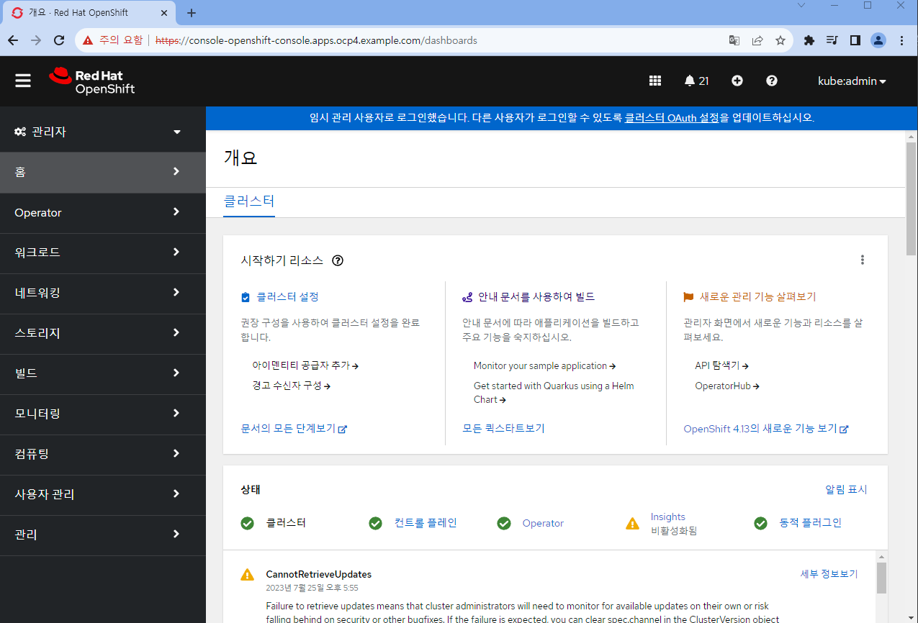
Task: Click the main page vertical scrollbar
Action: pyautogui.click(x=912, y=199)
